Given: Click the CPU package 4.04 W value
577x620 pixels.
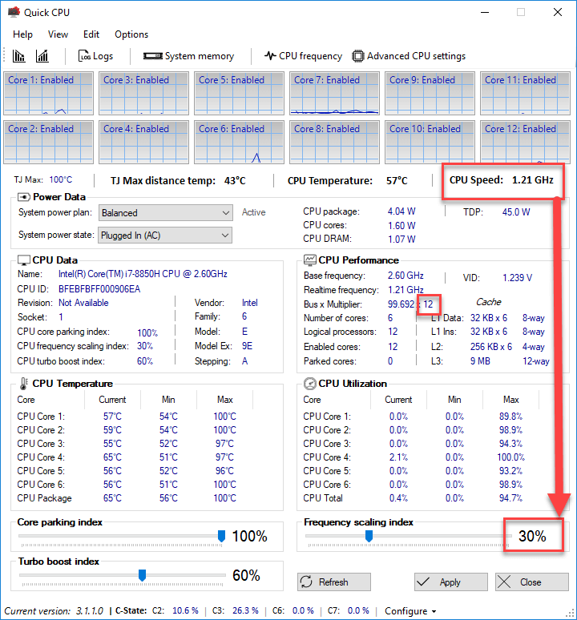Looking at the screenshot, I should point(401,211).
